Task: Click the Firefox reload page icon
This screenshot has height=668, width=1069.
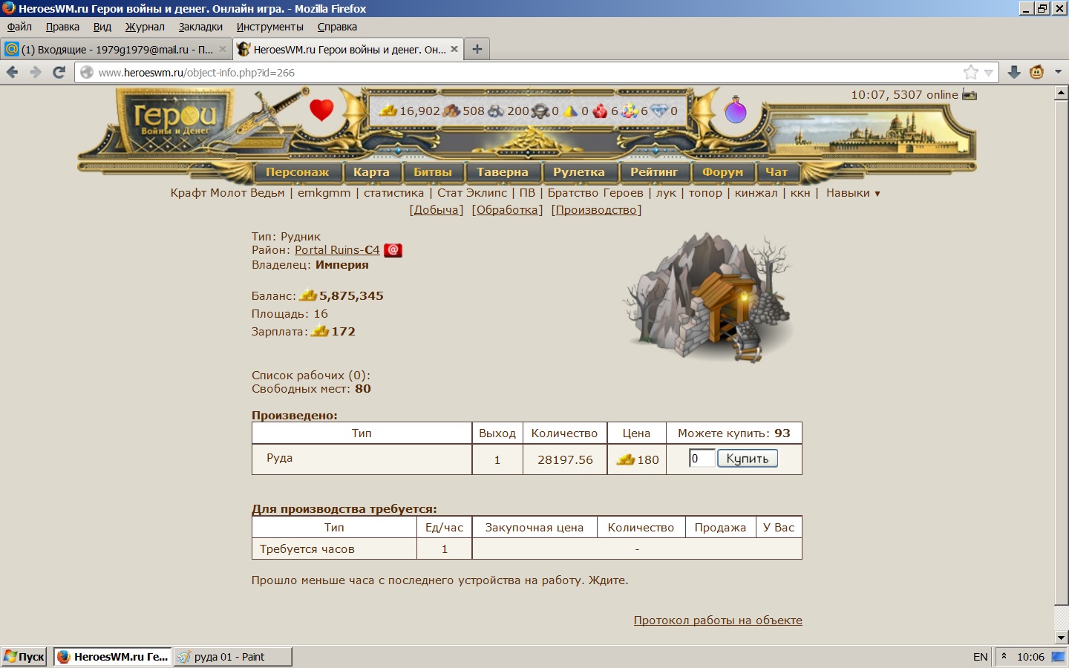Action: [59, 72]
